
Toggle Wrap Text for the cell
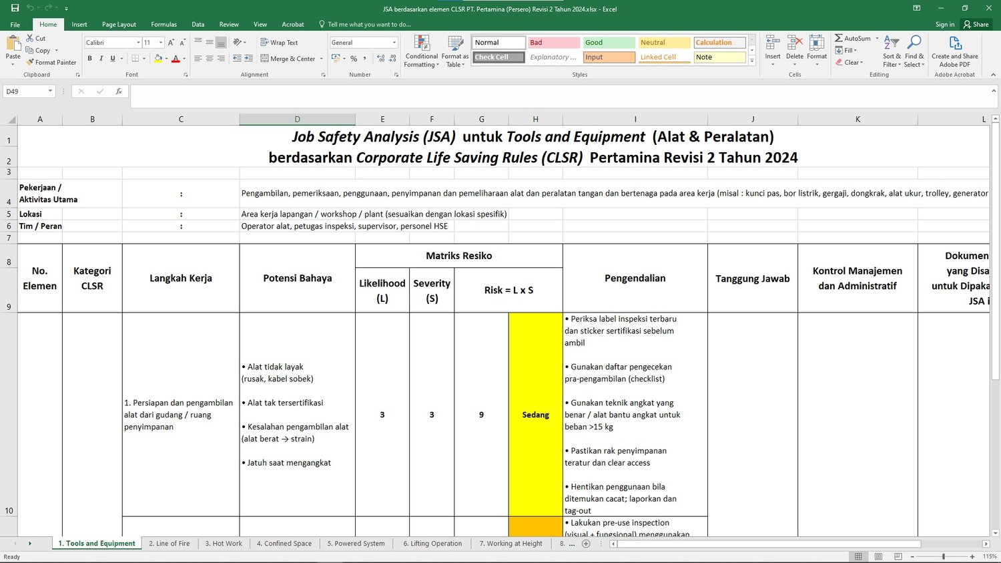[279, 42]
